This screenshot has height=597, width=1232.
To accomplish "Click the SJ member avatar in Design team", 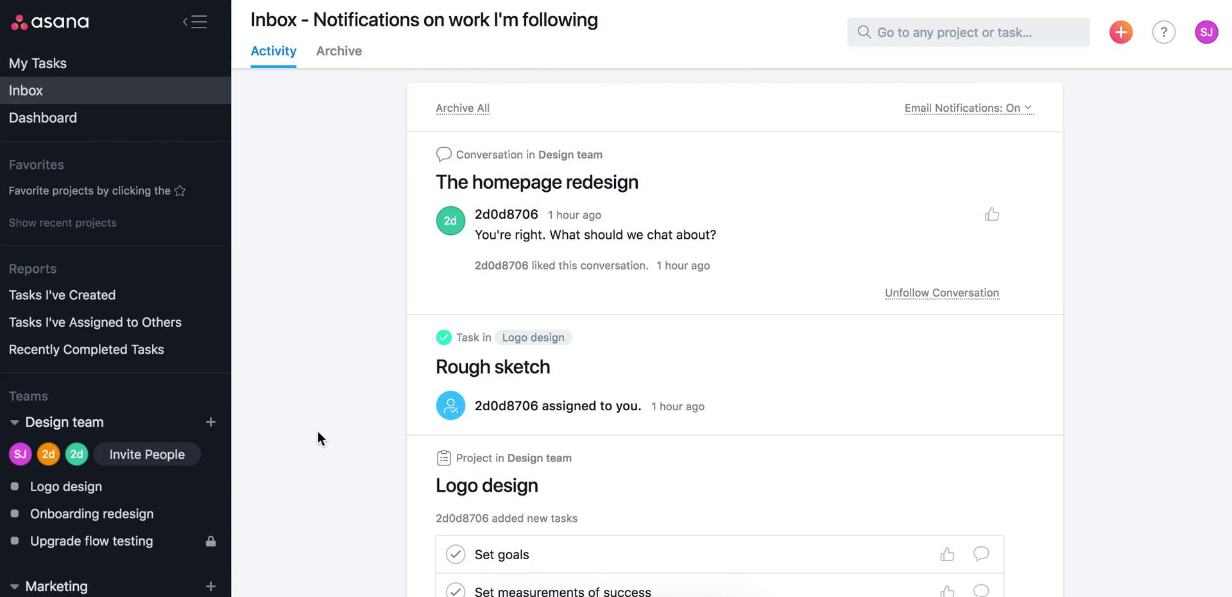I will pyautogui.click(x=21, y=454).
